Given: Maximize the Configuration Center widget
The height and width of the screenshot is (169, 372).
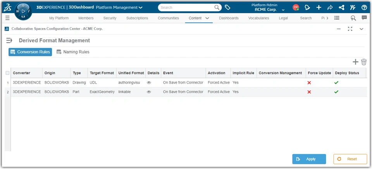Looking at the screenshot, I should coord(350,29).
